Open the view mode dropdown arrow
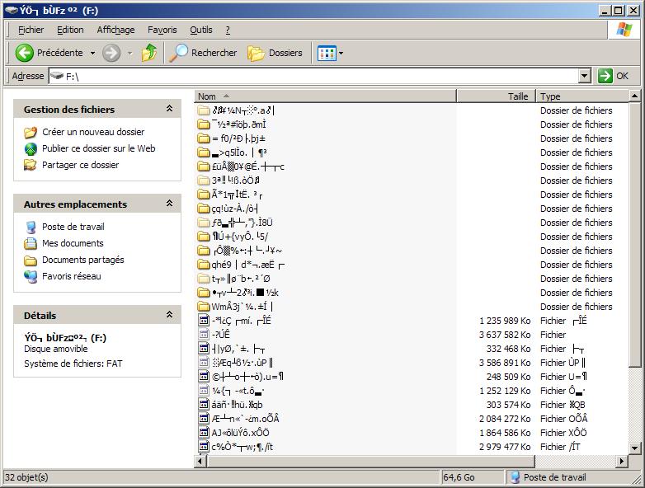Viewport: 645px width, 488px height. 341,53
